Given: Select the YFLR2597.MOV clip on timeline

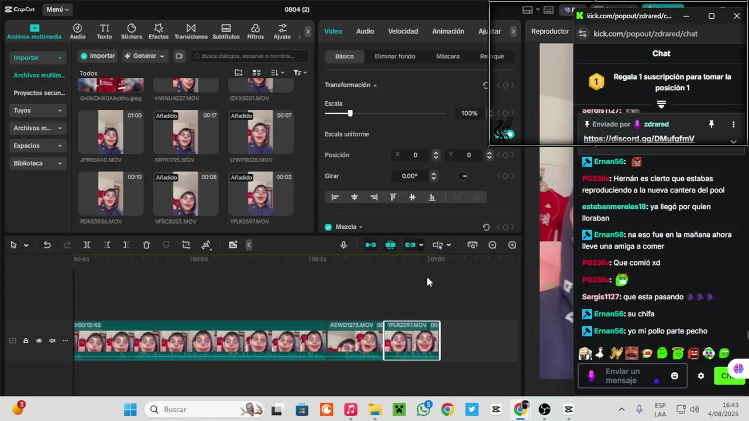Looking at the screenshot, I should click(411, 340).
